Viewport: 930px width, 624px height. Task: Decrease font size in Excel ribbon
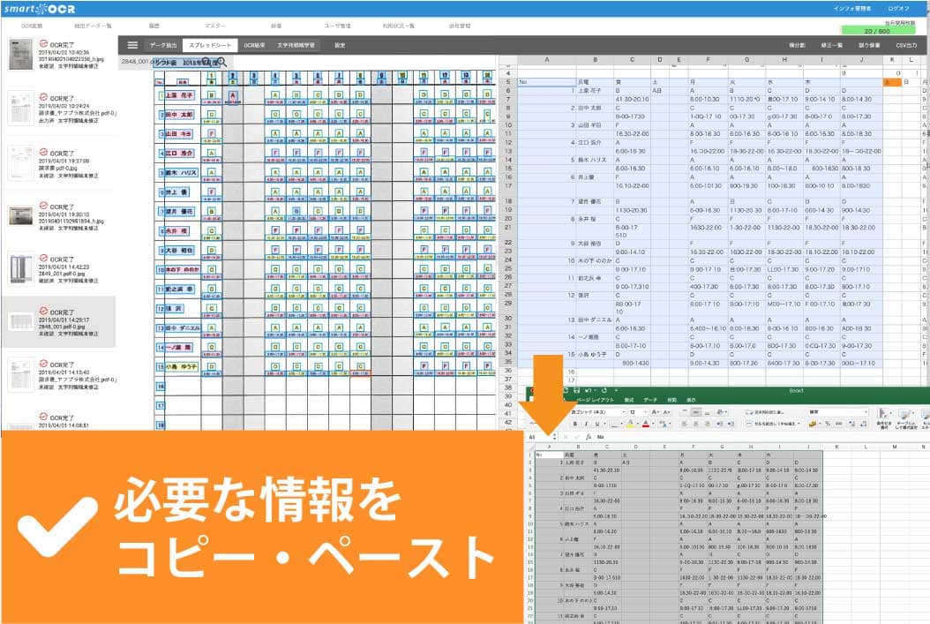click(667, 412)
